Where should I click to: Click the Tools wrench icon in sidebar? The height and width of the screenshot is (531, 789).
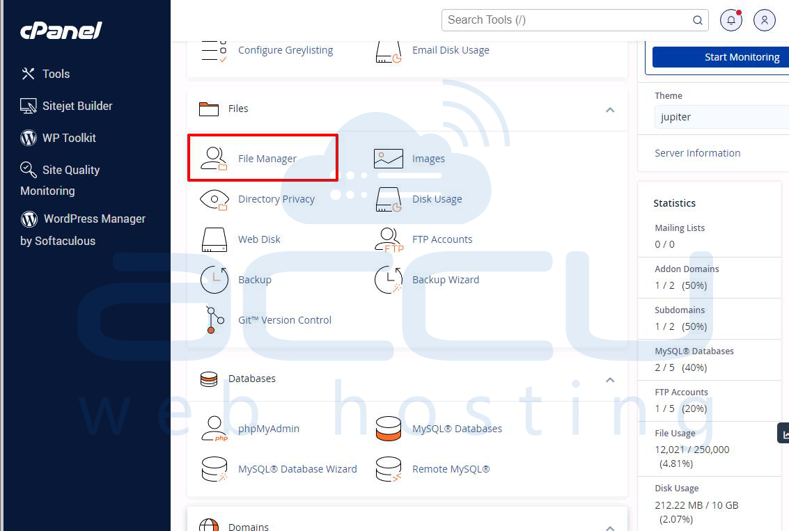28,74
